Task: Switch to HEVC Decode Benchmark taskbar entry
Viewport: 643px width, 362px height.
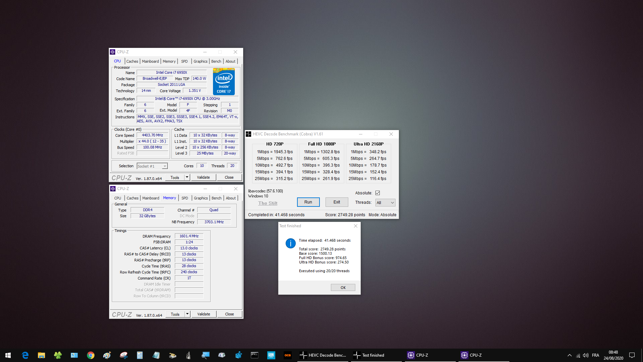Action: [x=323, y=355]
